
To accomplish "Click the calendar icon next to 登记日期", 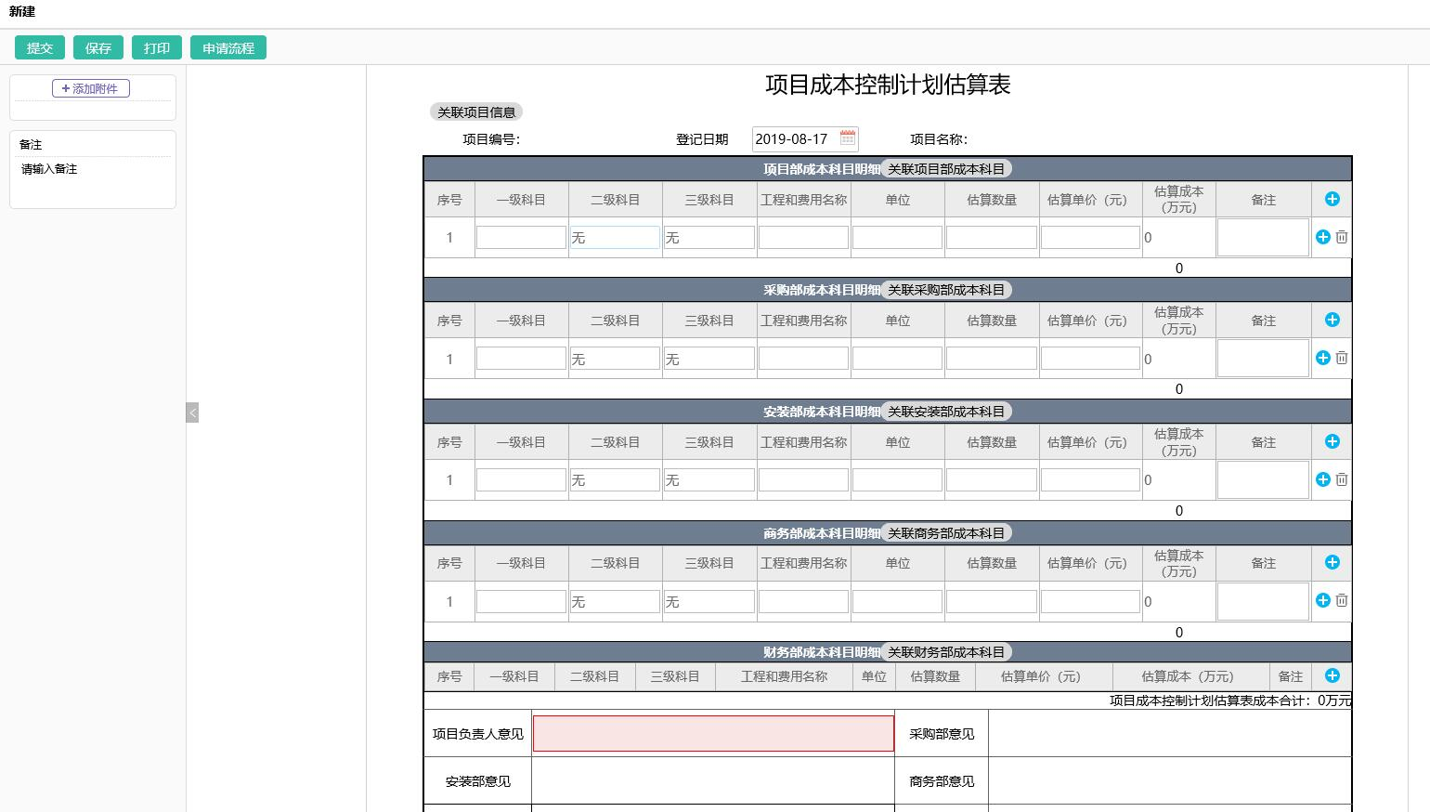I will pos(847,138).
